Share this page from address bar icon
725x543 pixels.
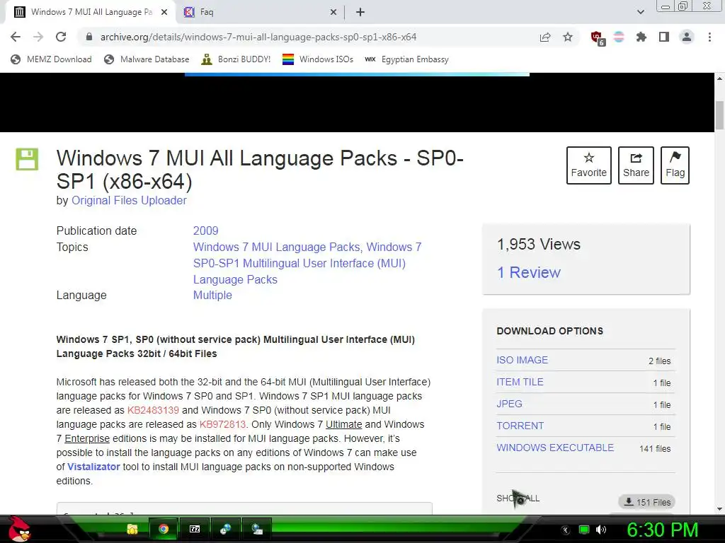pyautogui.click(x=545, y=37)
